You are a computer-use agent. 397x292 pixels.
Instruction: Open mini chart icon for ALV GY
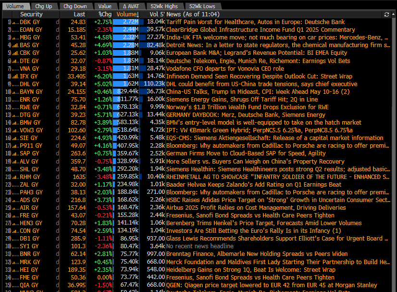15,162
